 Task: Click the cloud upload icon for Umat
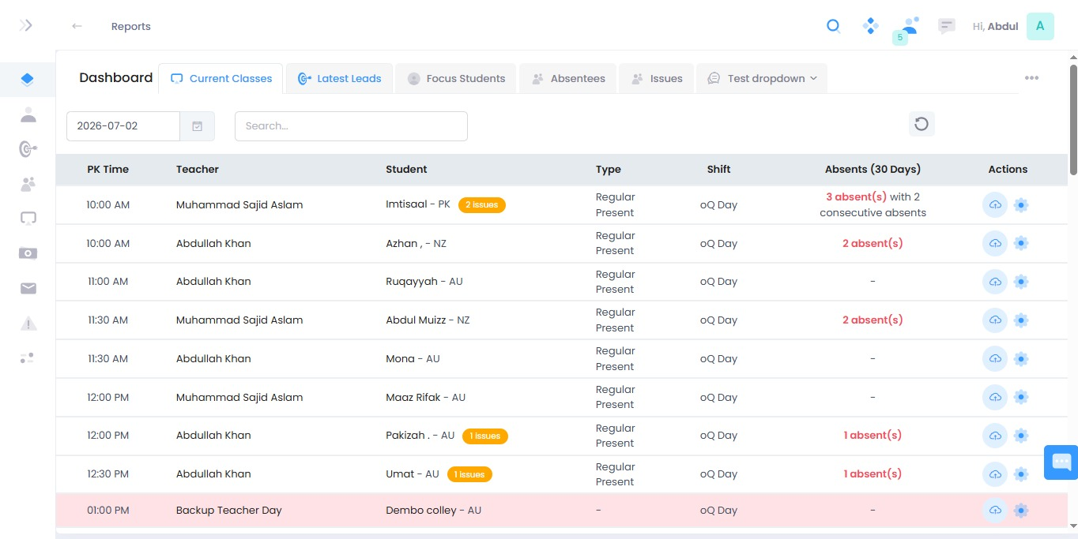click(995, 474)
